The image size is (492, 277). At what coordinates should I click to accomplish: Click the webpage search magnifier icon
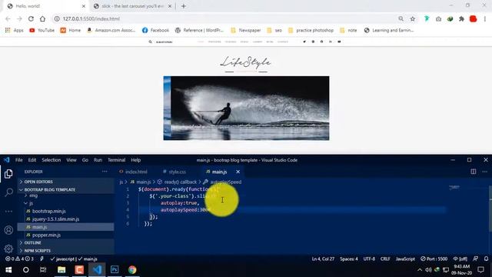pos(151,42)
